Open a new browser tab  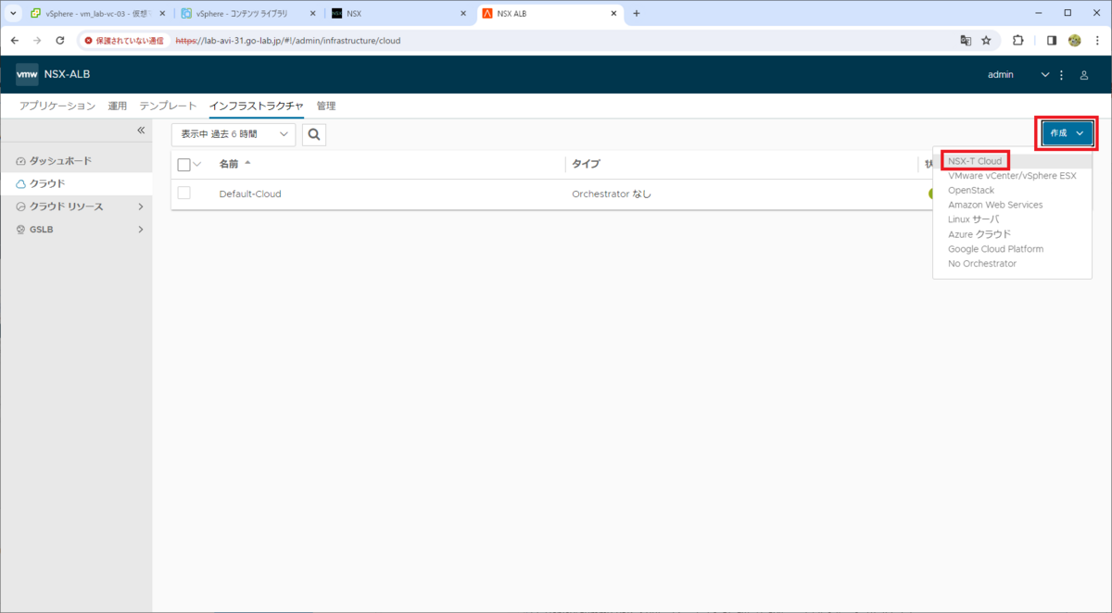(x=637, y=14)
